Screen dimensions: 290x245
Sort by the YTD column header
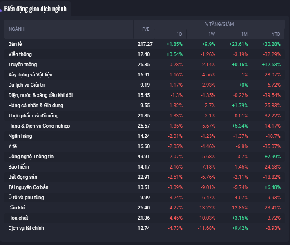coord(276,34)
